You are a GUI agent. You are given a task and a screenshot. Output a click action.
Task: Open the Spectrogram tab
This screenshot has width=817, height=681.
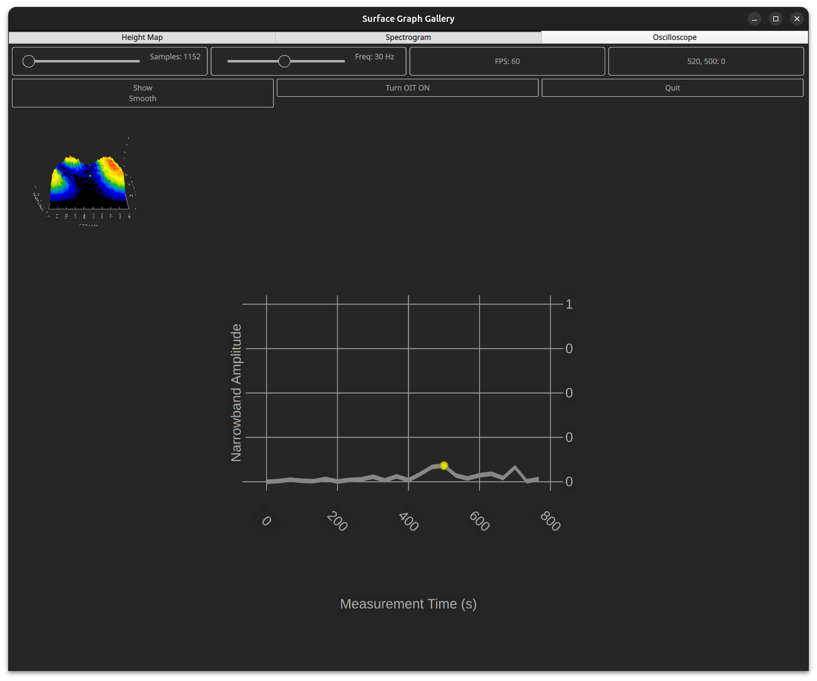tap(408, 37)
